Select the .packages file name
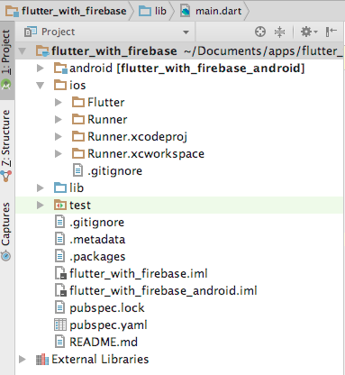The width and height of the screenshot is (345, 375). [97, 257]
